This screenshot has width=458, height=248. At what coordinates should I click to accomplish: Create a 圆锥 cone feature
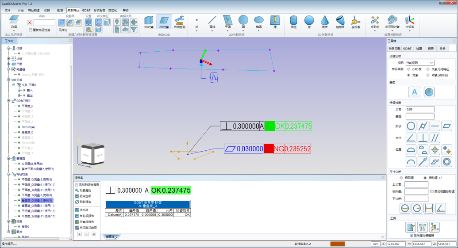(324, 22)
